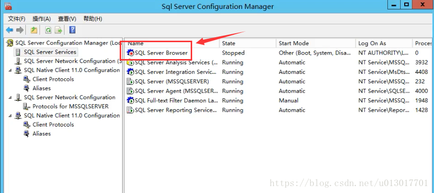Select the SQL Server Reporting Services icon

[131, 110]
